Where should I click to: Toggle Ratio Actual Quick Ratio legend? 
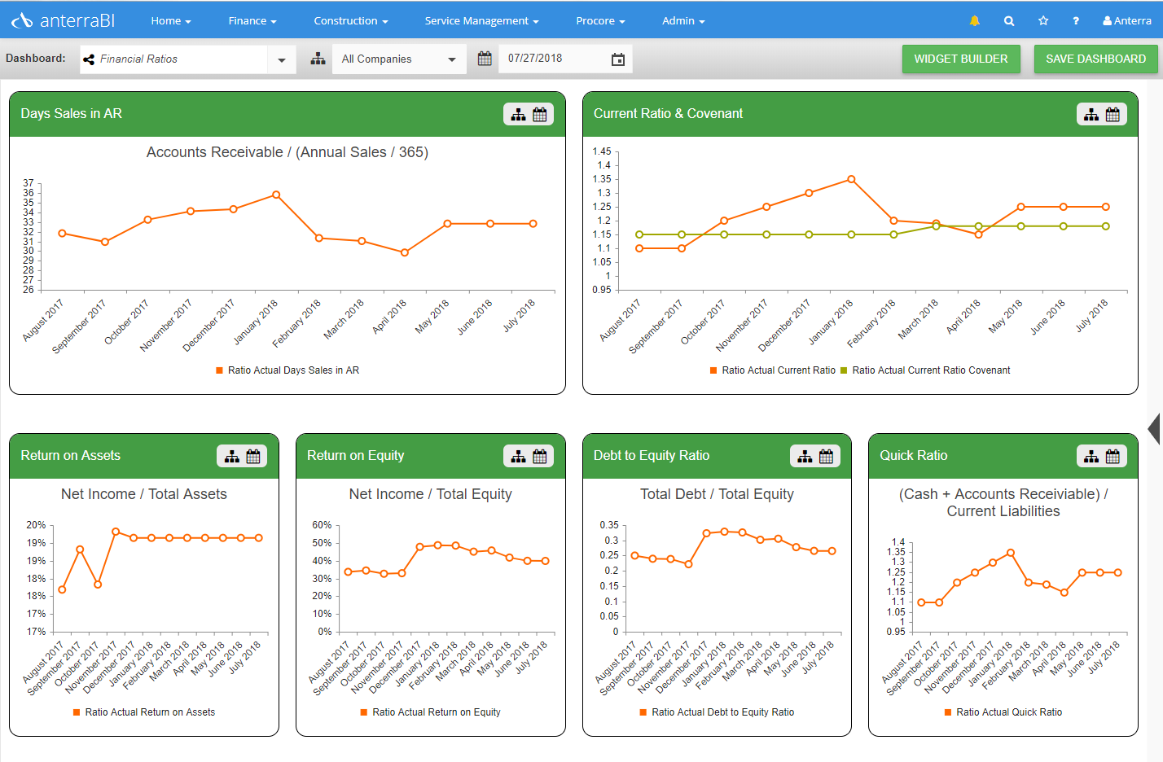coord(1003,712)
